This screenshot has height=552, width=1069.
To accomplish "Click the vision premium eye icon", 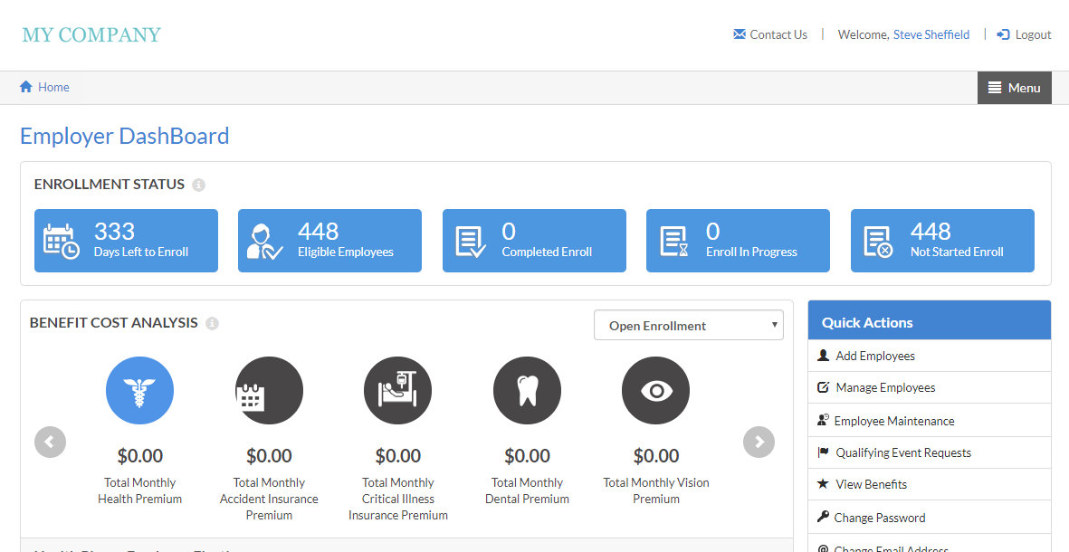I will pos(655,390).
